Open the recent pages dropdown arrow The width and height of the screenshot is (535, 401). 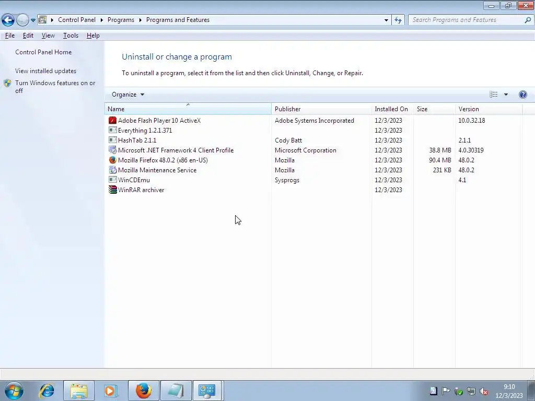(33, 20)
